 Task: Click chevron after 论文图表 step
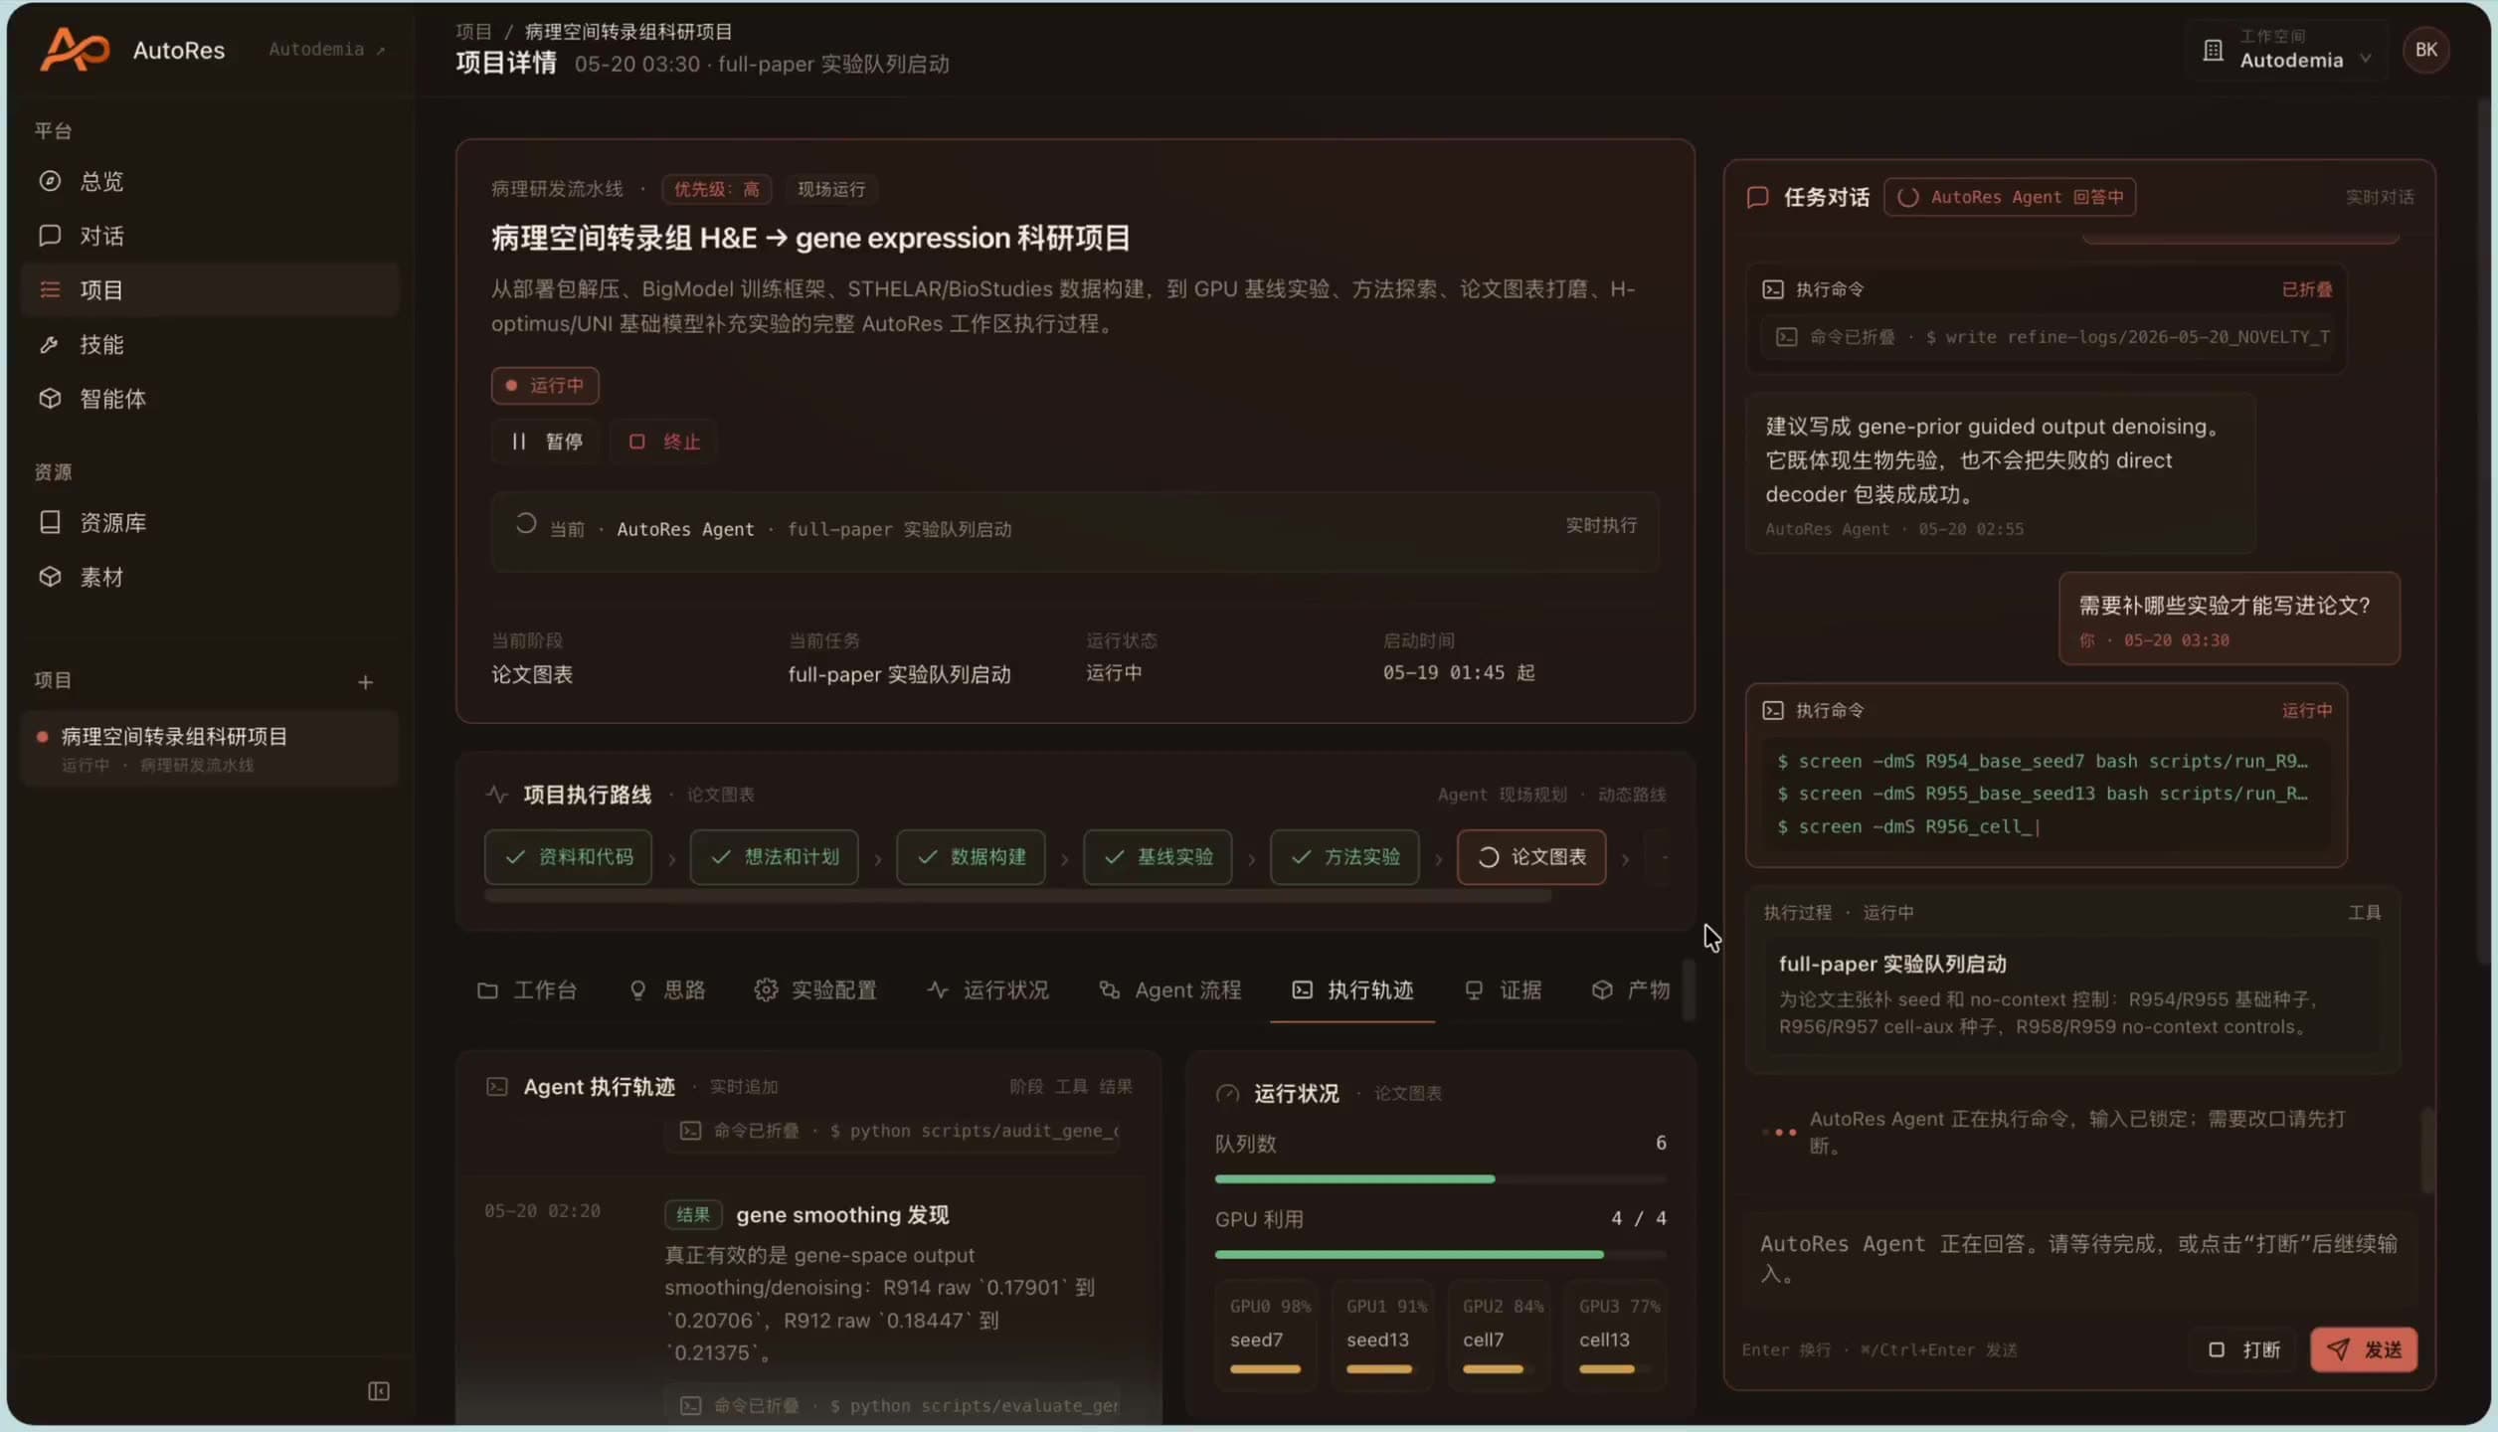pos(1626,858)
